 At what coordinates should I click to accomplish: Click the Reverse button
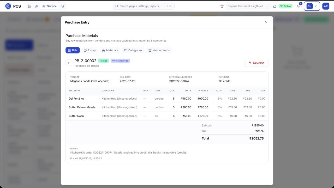(256, 63)
